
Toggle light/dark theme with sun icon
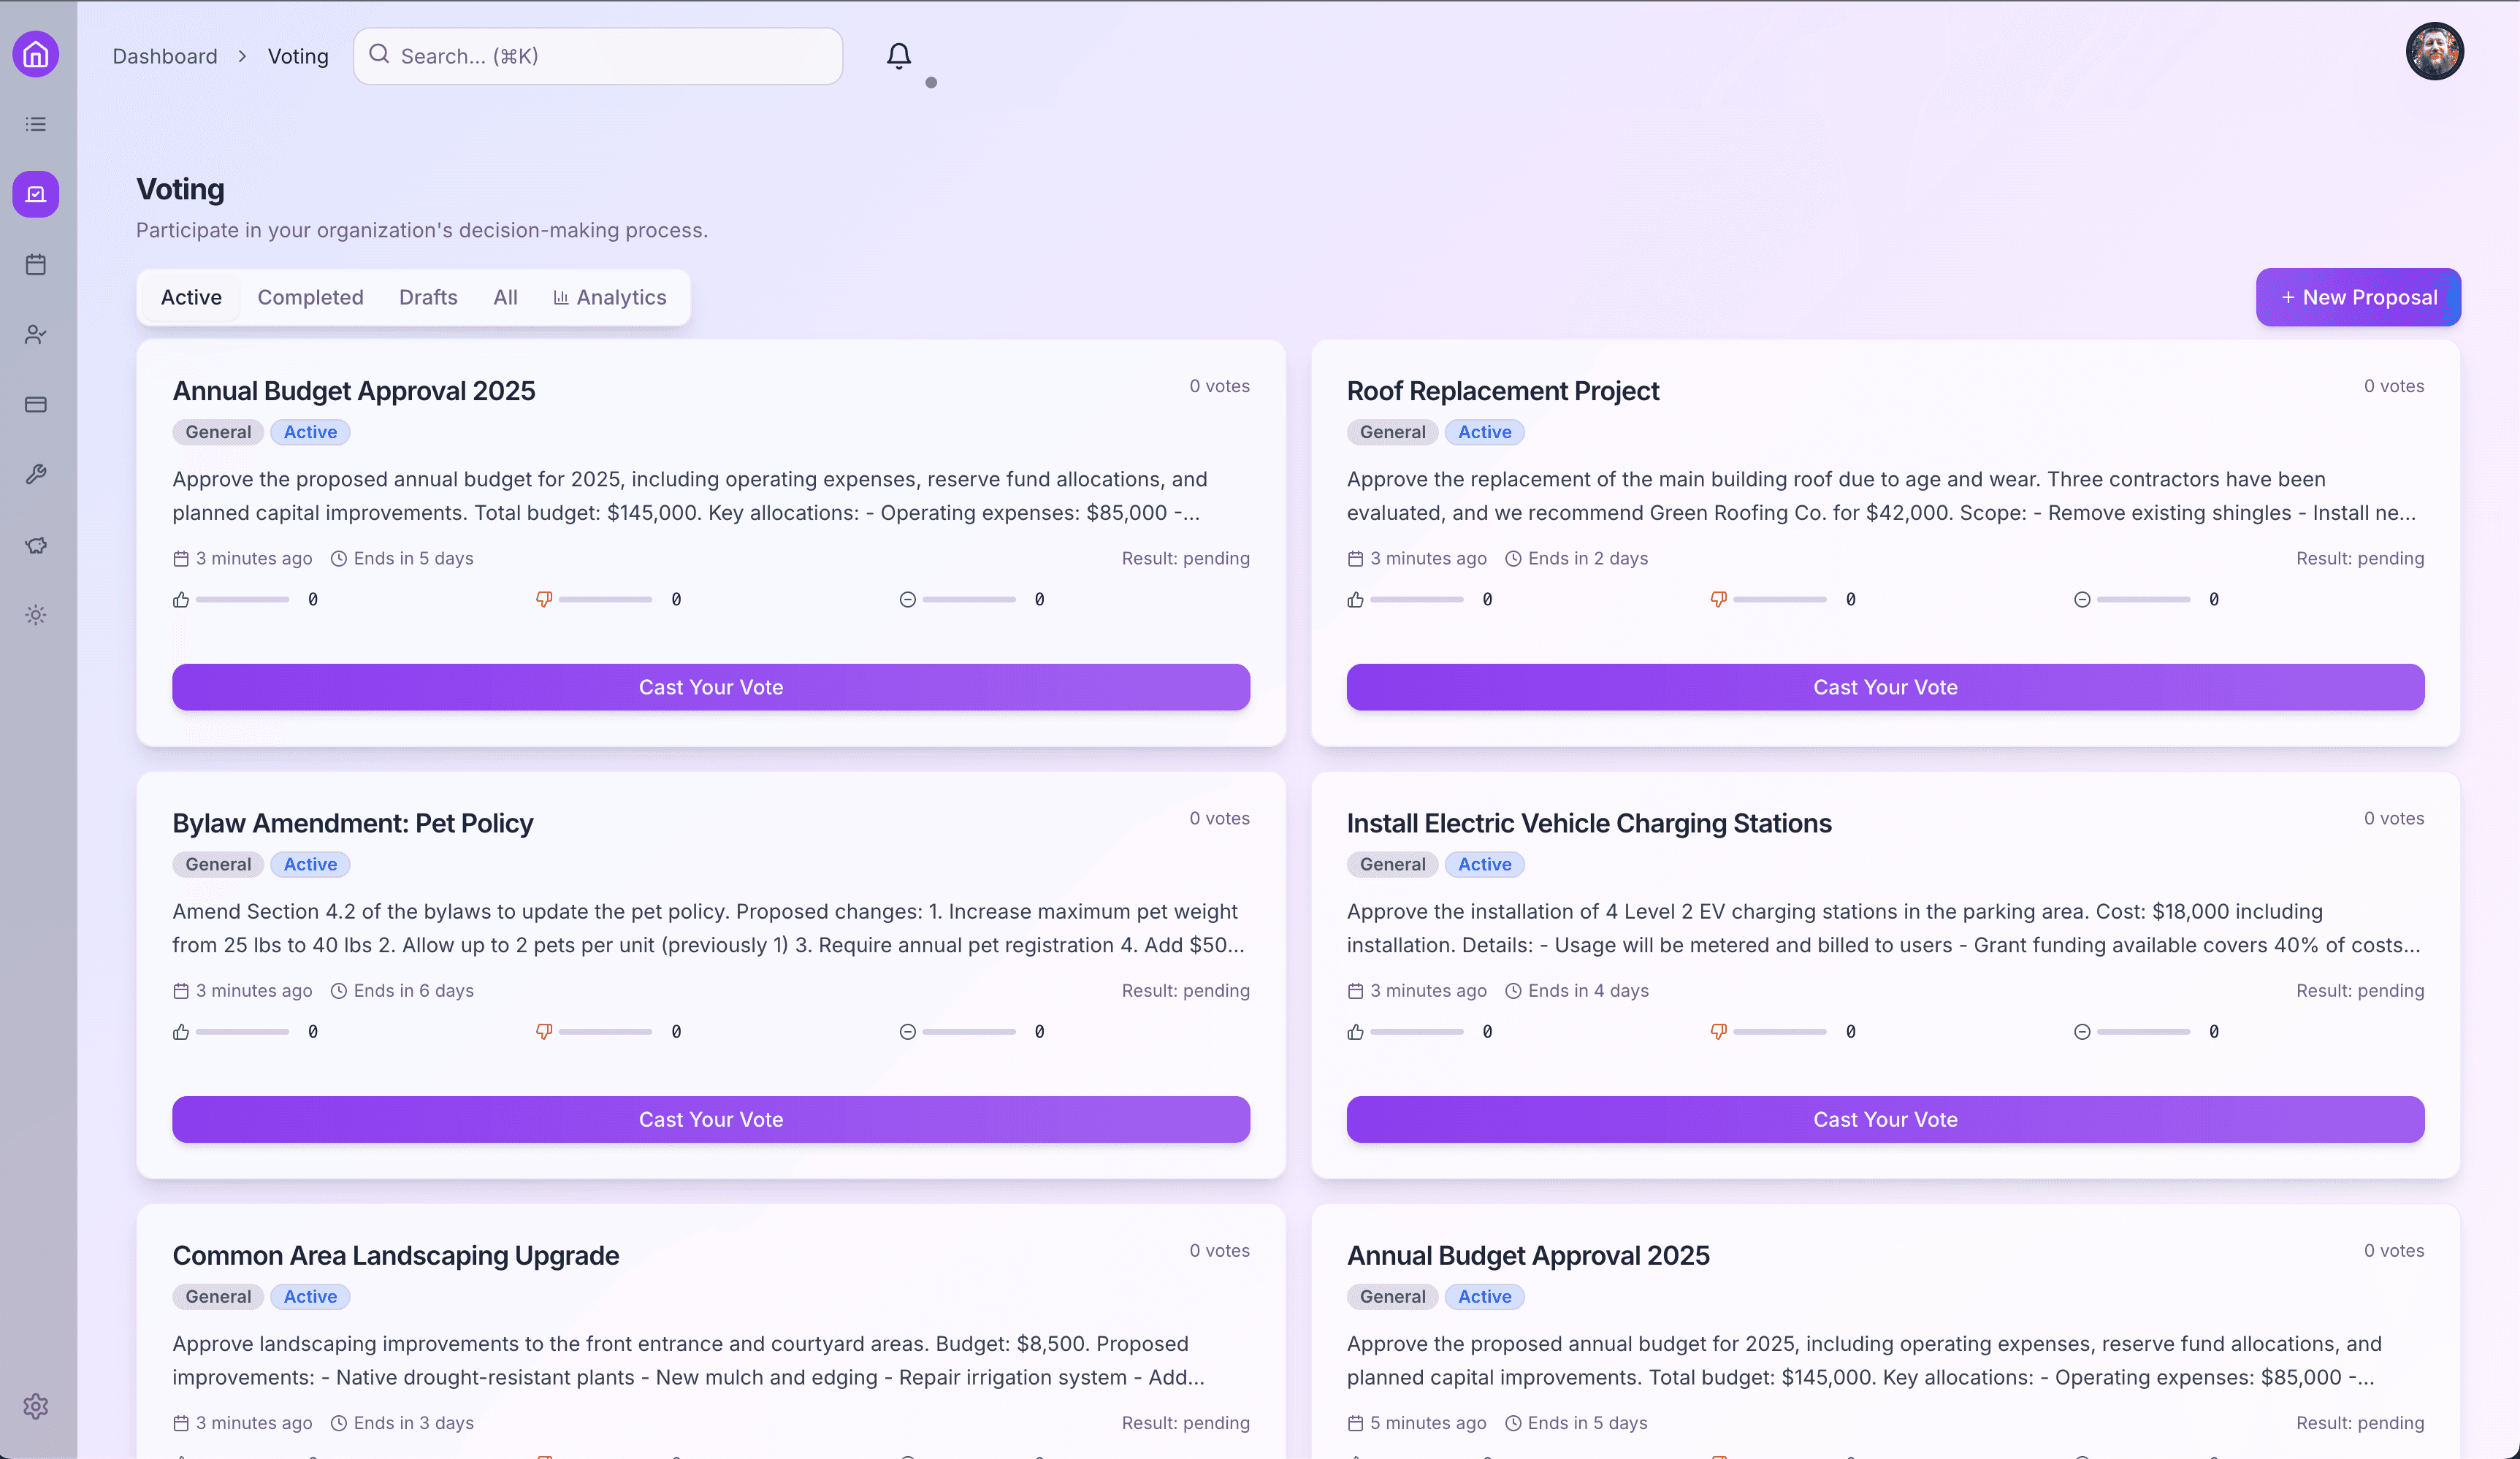[x=35, y=615]
